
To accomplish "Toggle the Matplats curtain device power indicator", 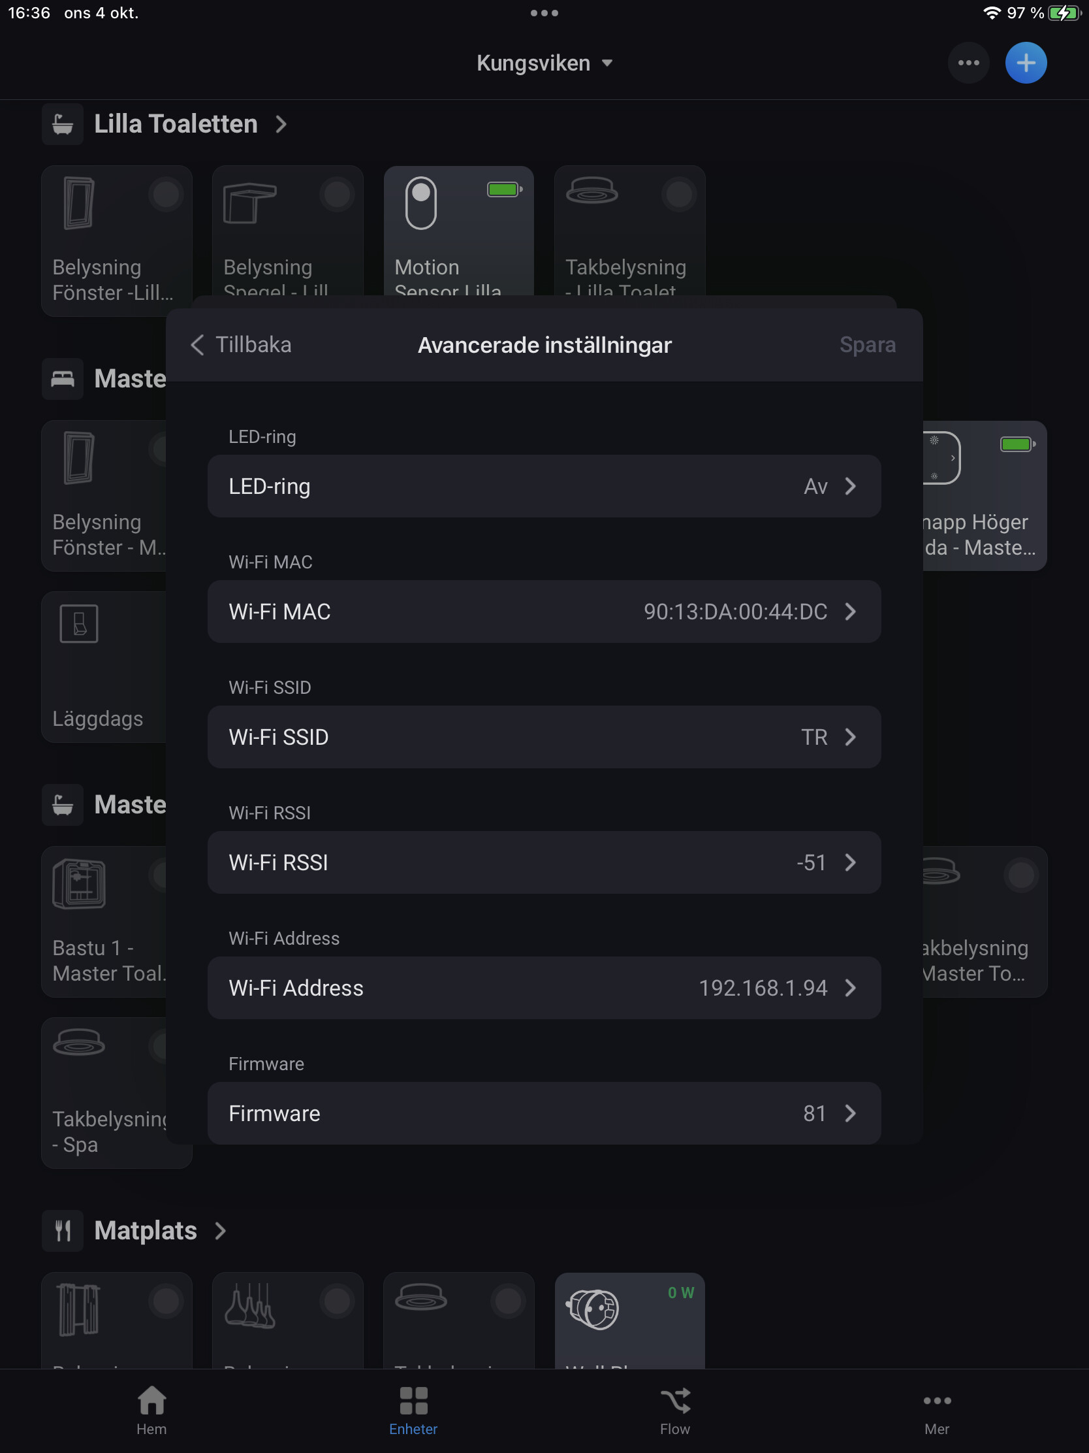I will (166, 1301).
